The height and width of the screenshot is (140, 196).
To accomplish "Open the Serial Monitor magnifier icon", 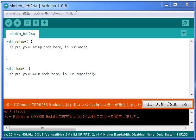I will click(185, 23).
